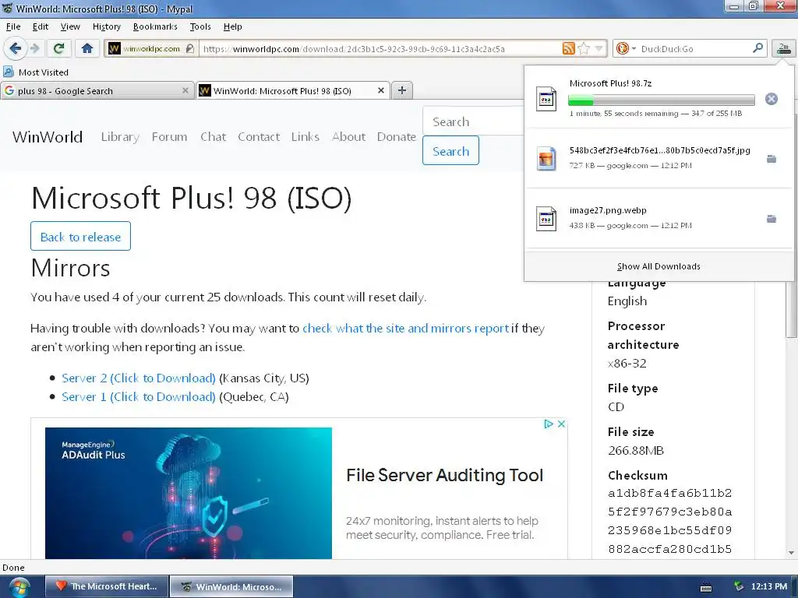Open the View menu
798x598 pixels.
tap(69, 26)
